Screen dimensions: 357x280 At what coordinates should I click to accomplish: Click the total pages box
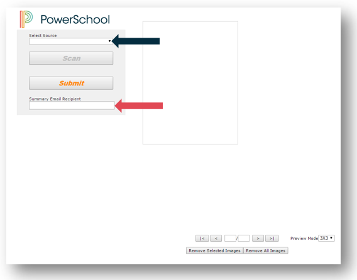pos(244,238)
